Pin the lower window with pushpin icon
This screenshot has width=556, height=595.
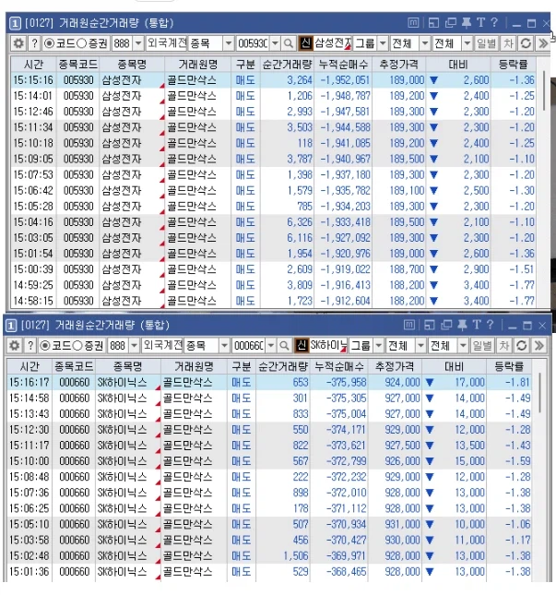click(462, 325)
